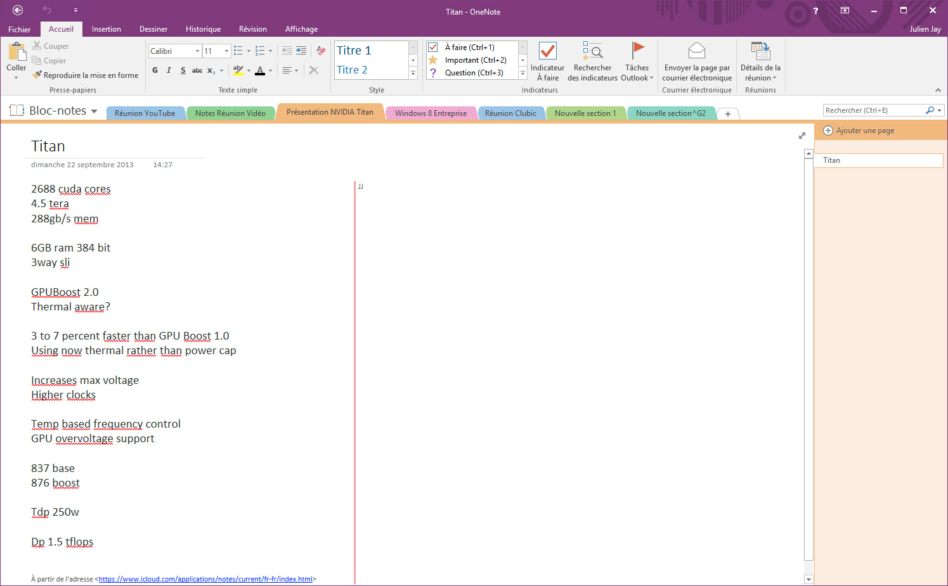Switch to the Insertion ribbon tab
Viewport: 948px width, 586px height.
click(x=106, y=29)
